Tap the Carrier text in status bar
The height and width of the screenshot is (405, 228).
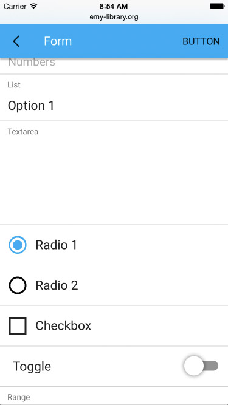(x=15, y=7)
